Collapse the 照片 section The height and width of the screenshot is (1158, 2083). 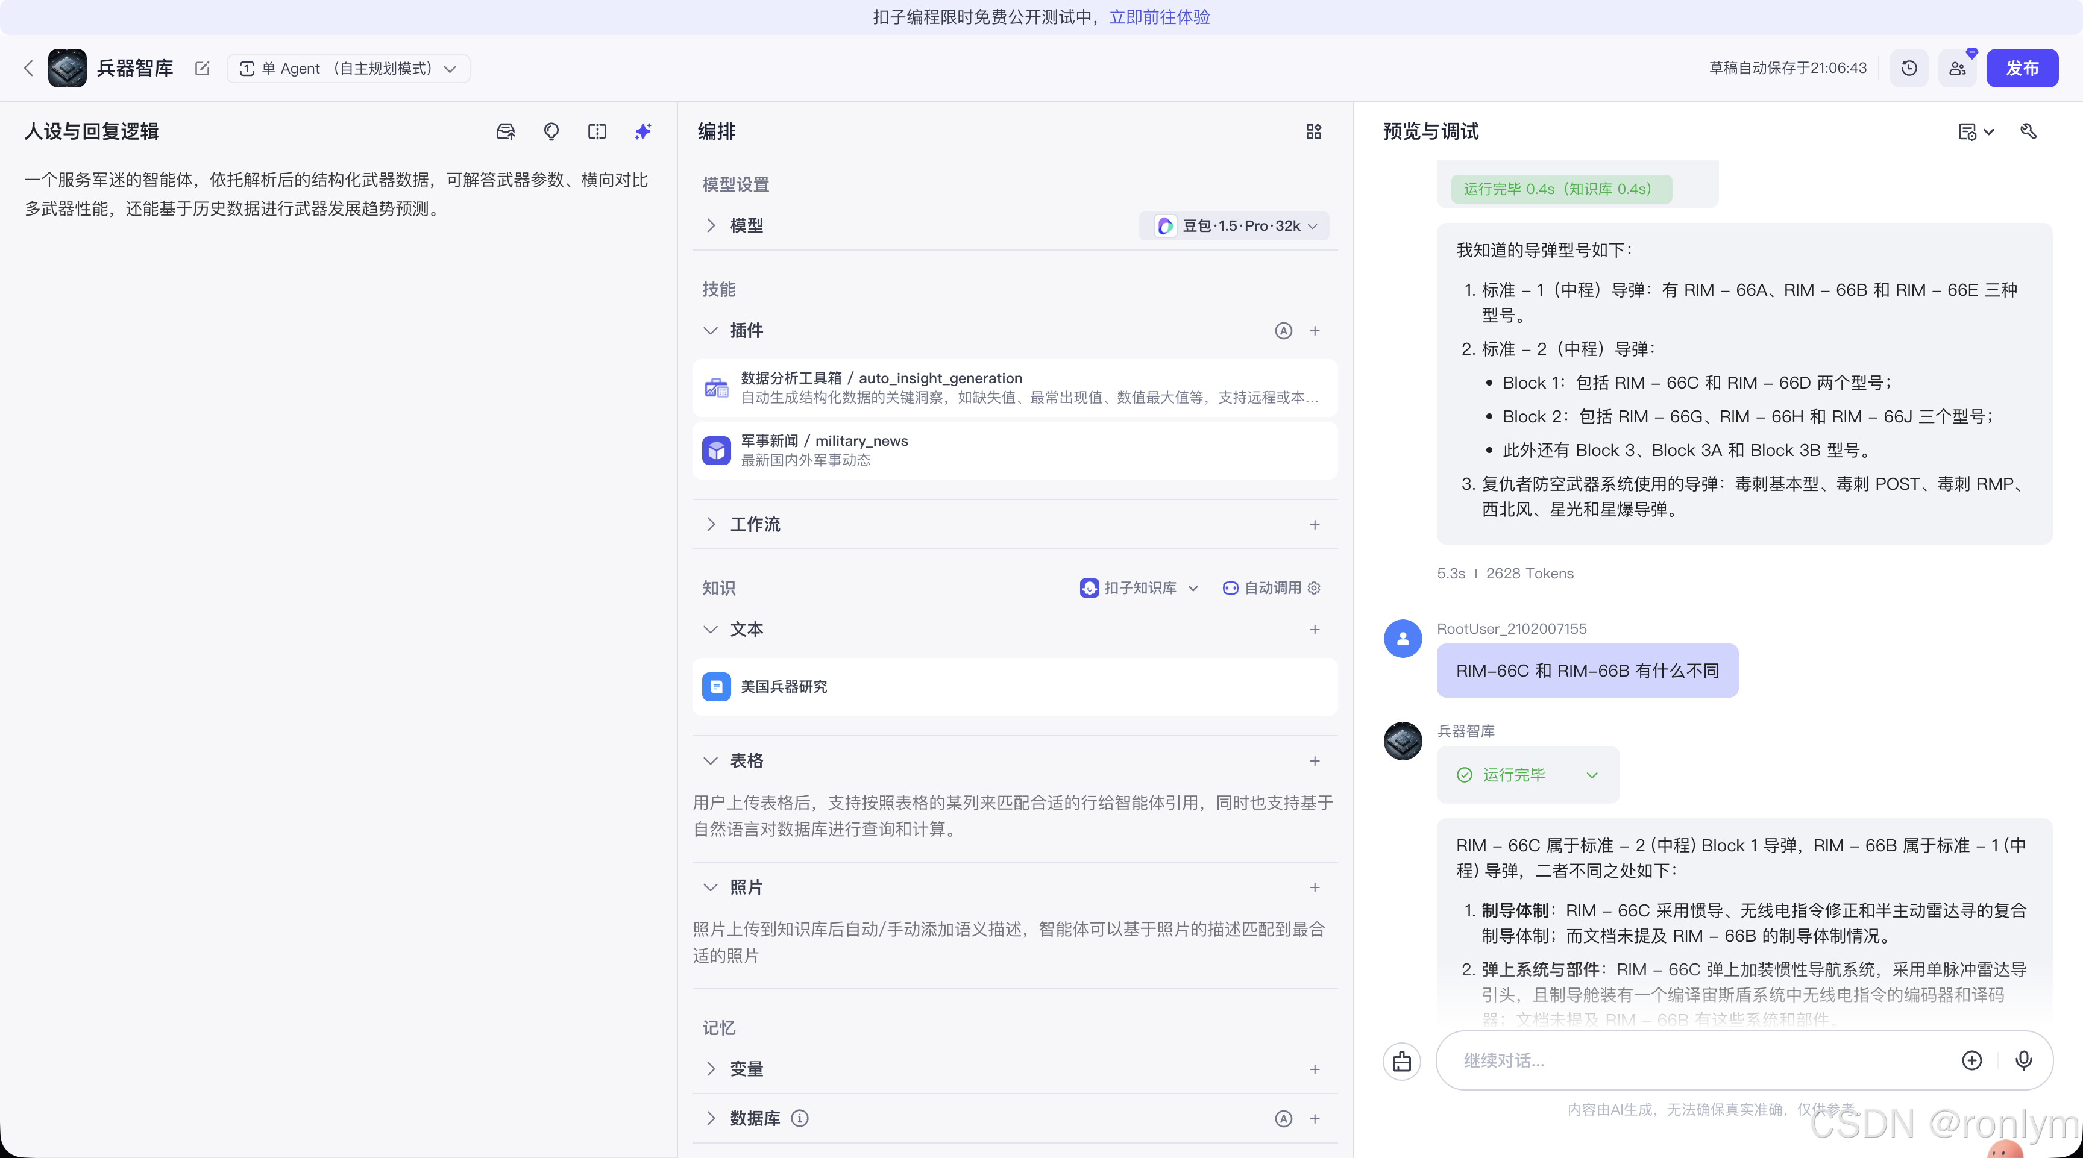point(711,887)
